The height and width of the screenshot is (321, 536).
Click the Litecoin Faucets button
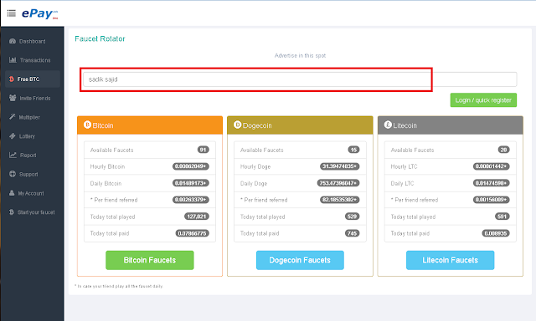pyautogui.click(x=451, y=260)
